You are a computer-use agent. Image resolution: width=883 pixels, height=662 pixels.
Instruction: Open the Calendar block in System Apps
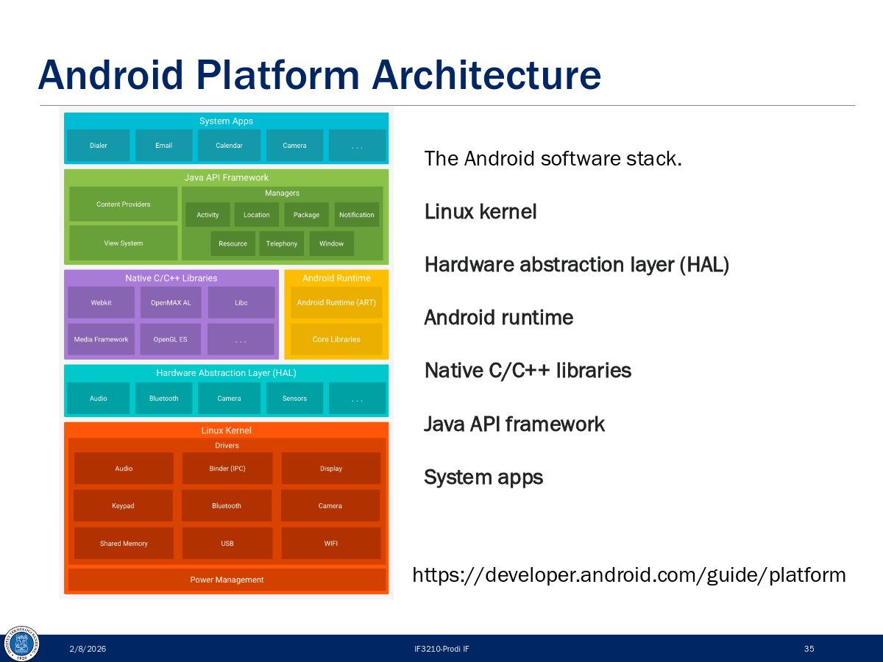229,145
